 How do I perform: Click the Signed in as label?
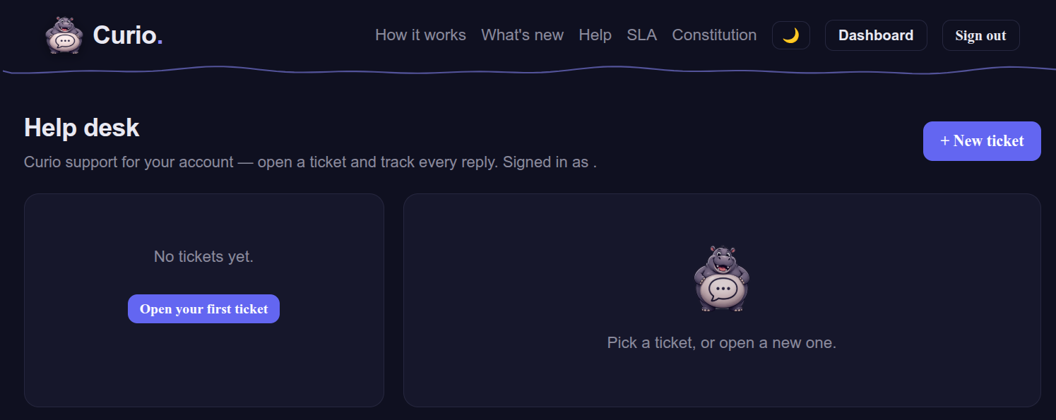pyautogui.click(x=549, y=162)
